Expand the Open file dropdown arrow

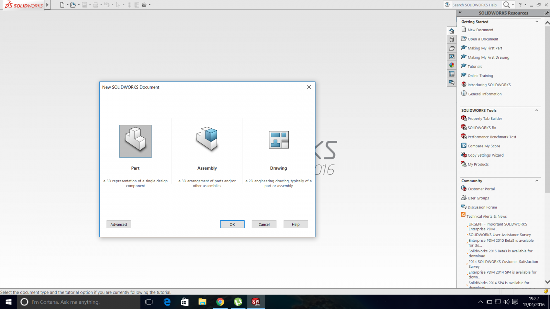pyautogui.click(x=79, y=5)
